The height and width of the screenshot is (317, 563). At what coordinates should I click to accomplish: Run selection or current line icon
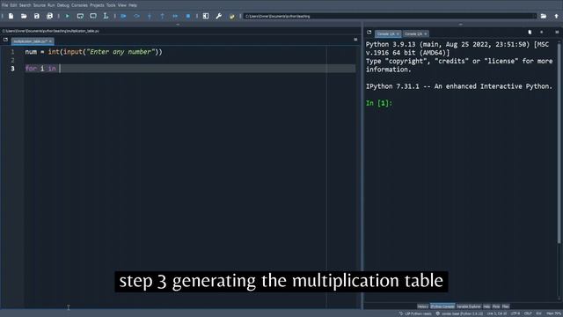(x=106, y=16)
